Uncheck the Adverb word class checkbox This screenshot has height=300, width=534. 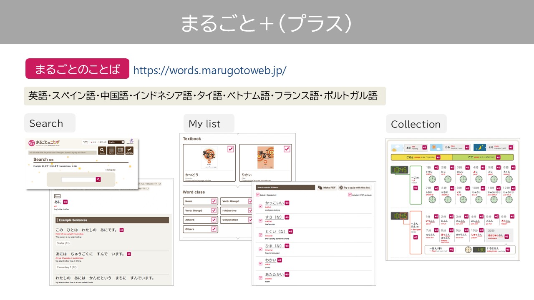(x=214, y=220)
